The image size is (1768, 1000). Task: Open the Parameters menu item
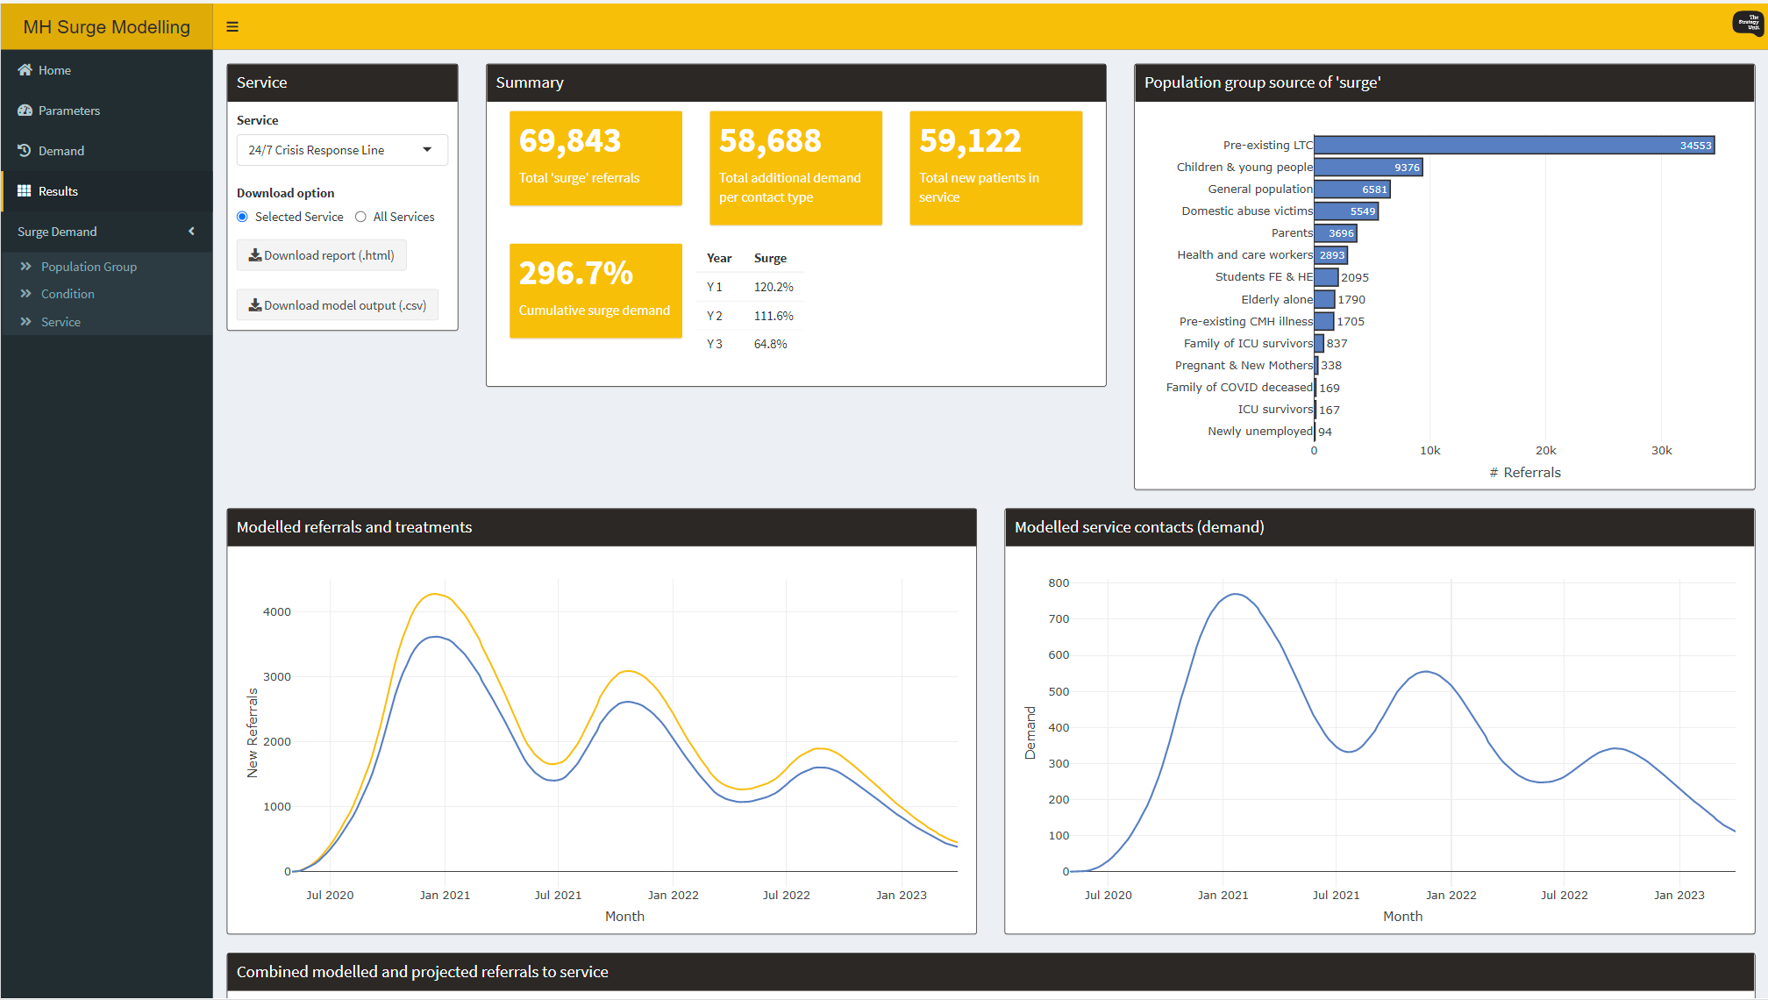[x=68, y=111]
